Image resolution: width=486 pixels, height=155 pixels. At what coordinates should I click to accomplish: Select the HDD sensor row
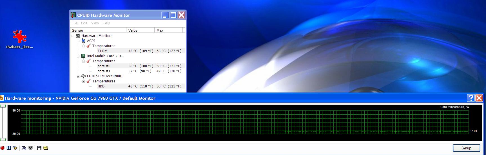(141, 86)
